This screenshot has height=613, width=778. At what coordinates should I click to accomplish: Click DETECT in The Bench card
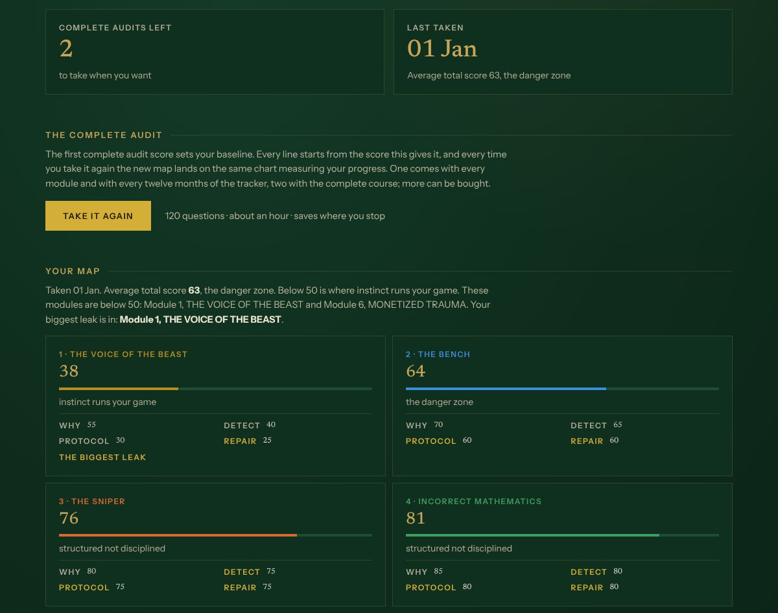pyautogui.click(x=589, y=426)
